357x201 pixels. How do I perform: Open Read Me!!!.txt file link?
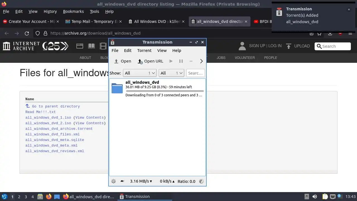pyautogui.click(x=40, y=112)
